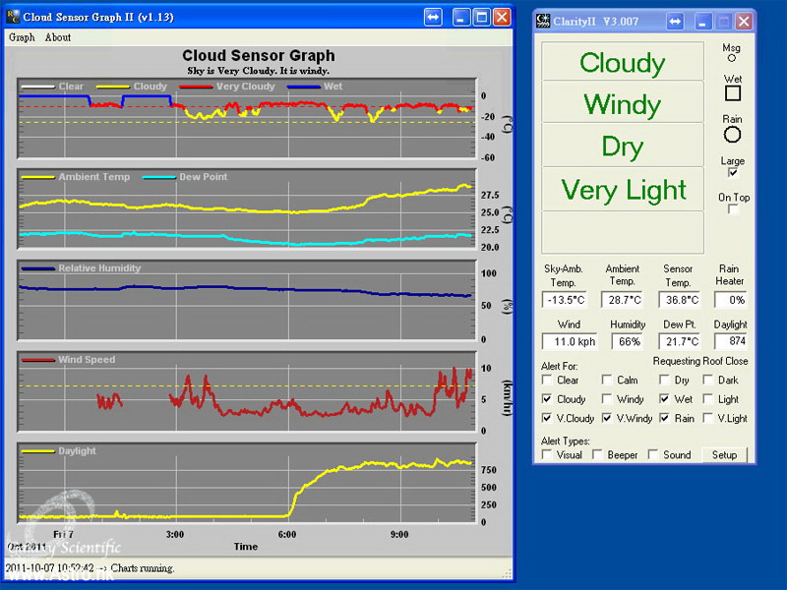Turn on the Beeper alert type
Screen dimensions: 787x590
click(x=598, y=455)
